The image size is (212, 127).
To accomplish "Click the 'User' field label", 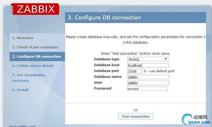I will [98, 83].
